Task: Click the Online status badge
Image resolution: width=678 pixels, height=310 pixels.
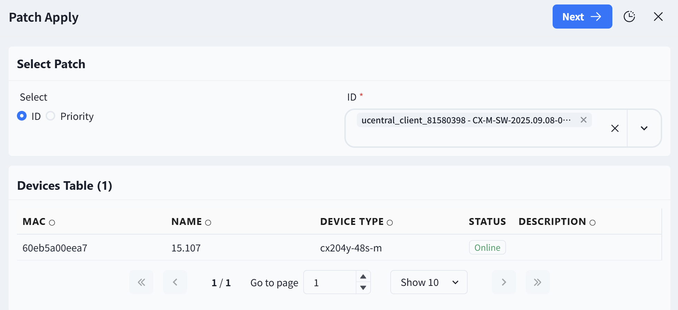Action: coord(487,247)
